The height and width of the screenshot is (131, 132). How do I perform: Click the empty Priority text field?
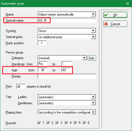coord(67,76)
